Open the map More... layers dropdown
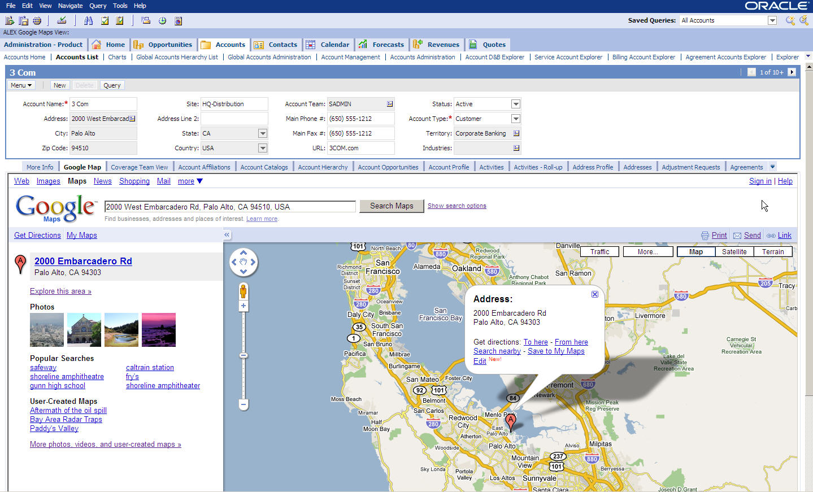Image resolution: width=813 pixels, height=492 pixels. pyautogui.click(x=648, y=252)
